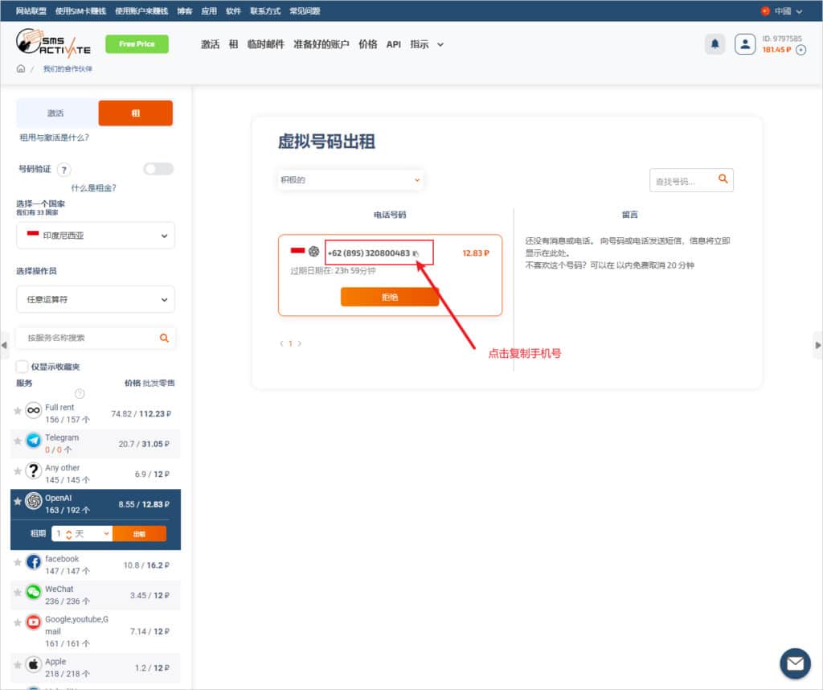
Task: Click the China flag language icon
Action: point(765,11)
